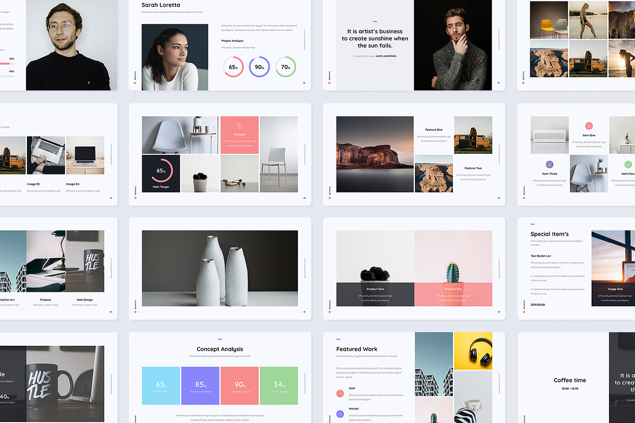The width and height of the screenshot is (635, 423).
Task: Click the Sarah Loretta portrait photo
Action: pyautogui.click(x=175, y=57)
